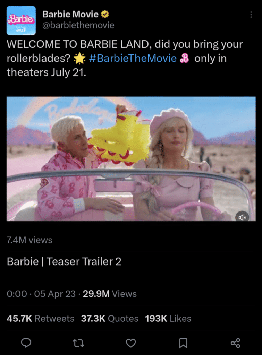Screen dimensions: 262x355
Task: Click the Barbie Movie display name
Action: pos(70,14)
